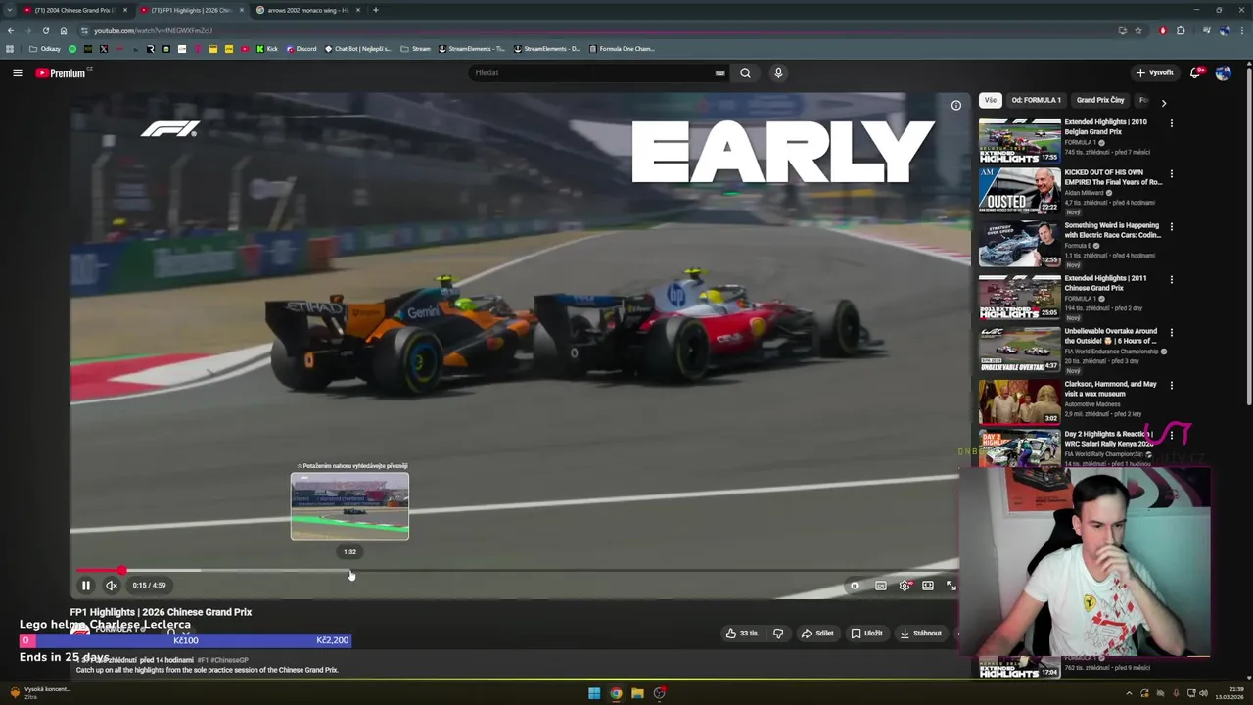Open Chrome from the taskbar
Image resolution: width=1253 pixels, height=705 pixels.
click(x=616, y=693)
